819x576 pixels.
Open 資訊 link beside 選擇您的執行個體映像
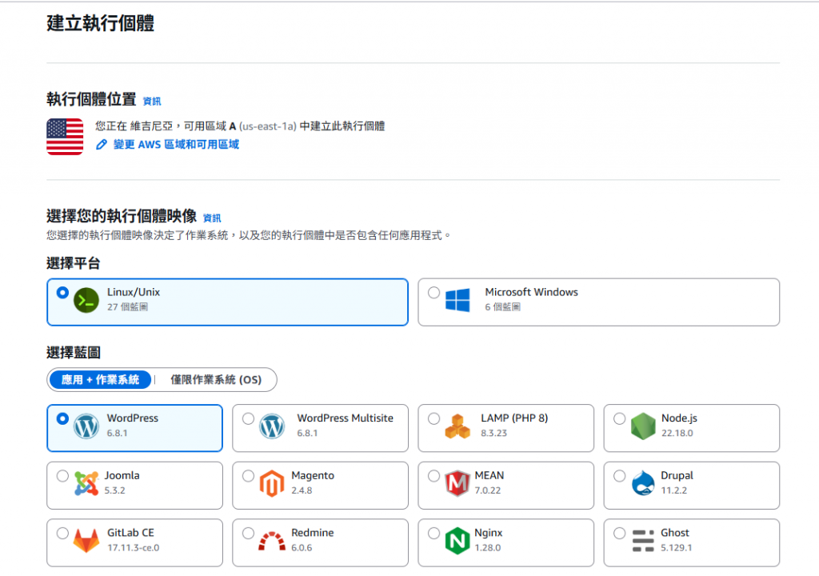212,218
